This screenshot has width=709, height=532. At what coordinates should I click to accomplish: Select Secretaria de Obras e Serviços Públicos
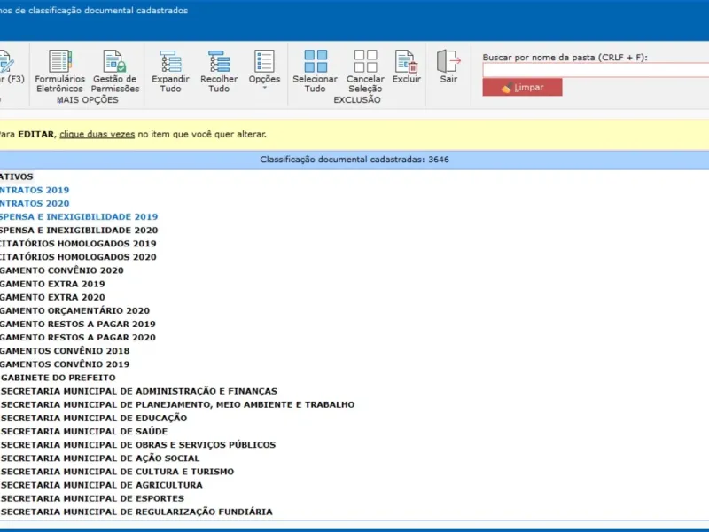138,445
